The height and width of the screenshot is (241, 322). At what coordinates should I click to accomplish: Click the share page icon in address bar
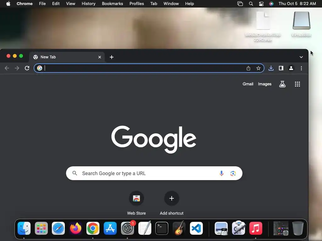248,68
